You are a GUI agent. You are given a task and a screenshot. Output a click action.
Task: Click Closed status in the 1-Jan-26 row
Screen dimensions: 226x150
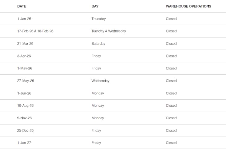pos(171,19)
